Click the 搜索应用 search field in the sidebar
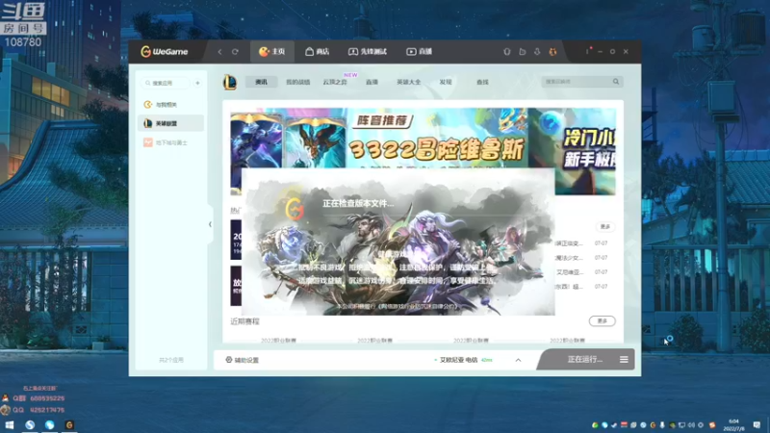The height and width of the screenshot is (433, 770). click(166, 83)
